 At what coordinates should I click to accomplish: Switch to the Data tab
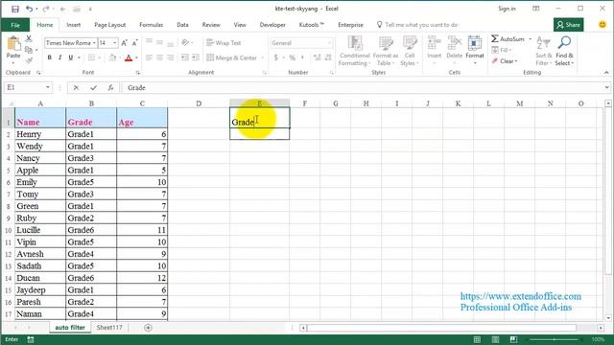182,25
